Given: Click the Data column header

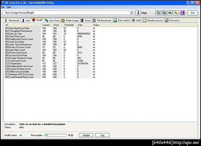Looking at the screenshot, I should click(83, 25).
